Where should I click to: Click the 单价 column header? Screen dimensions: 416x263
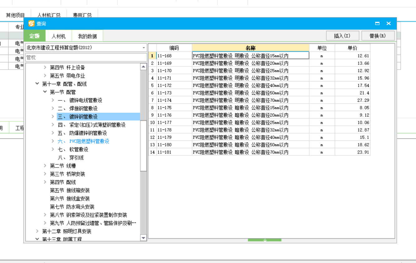(x=352, y=48)
